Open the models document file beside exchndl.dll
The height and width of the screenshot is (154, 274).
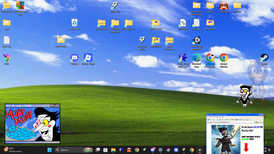pyautogui.click(x=197, y=25)
